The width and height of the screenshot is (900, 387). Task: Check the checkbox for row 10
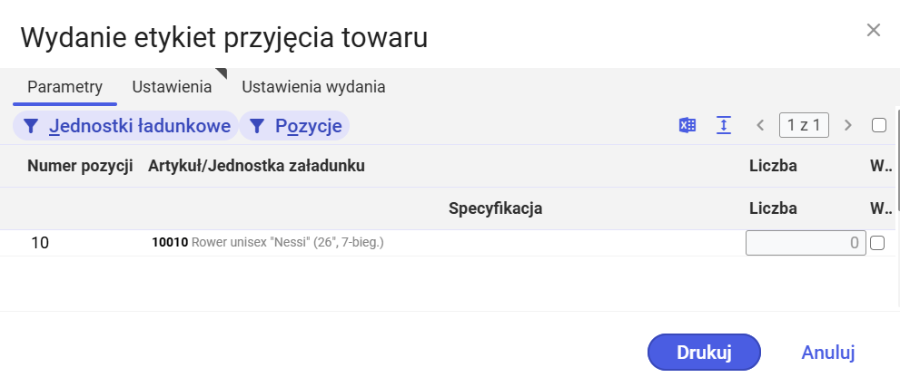click(877, 243)
